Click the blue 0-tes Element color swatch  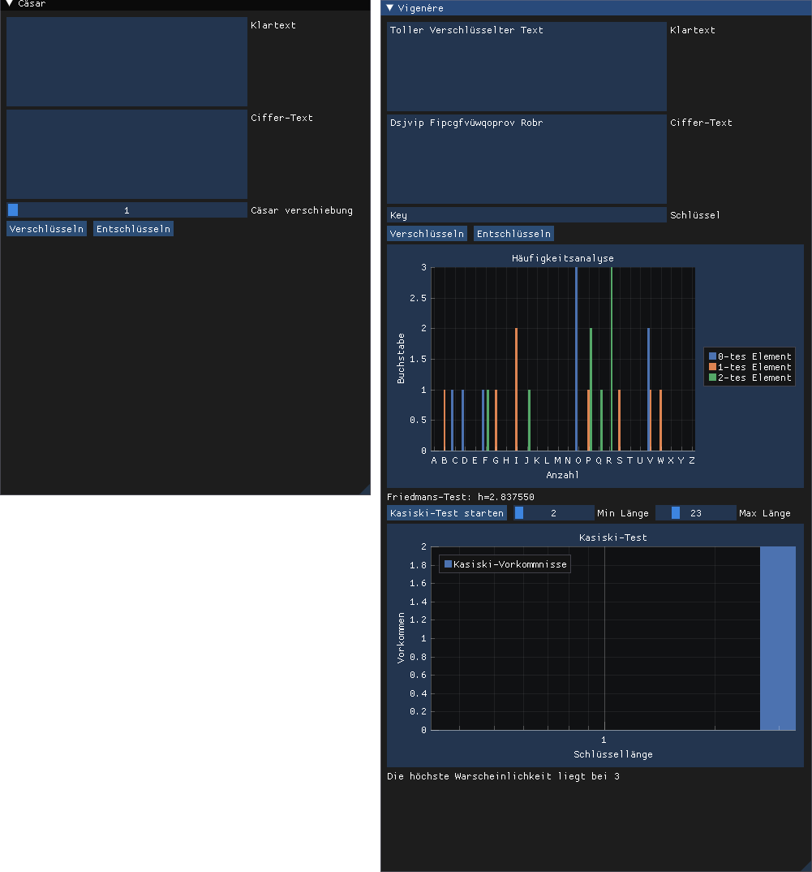click(712, 356)
